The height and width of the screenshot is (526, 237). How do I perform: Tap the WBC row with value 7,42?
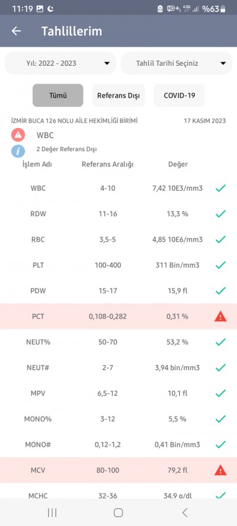[118, 188]
